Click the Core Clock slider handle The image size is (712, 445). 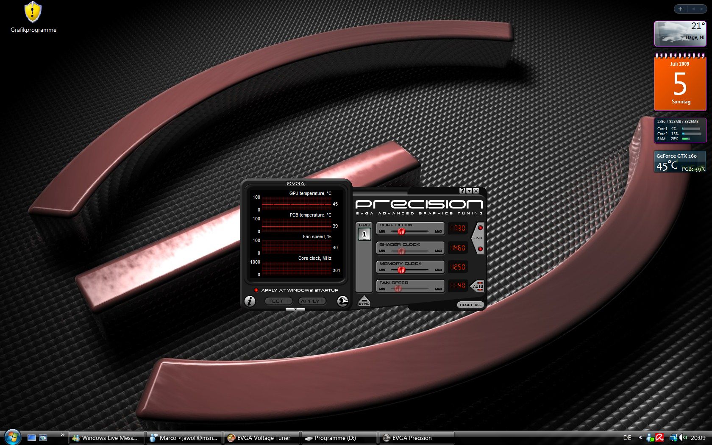tap(401, 231)
